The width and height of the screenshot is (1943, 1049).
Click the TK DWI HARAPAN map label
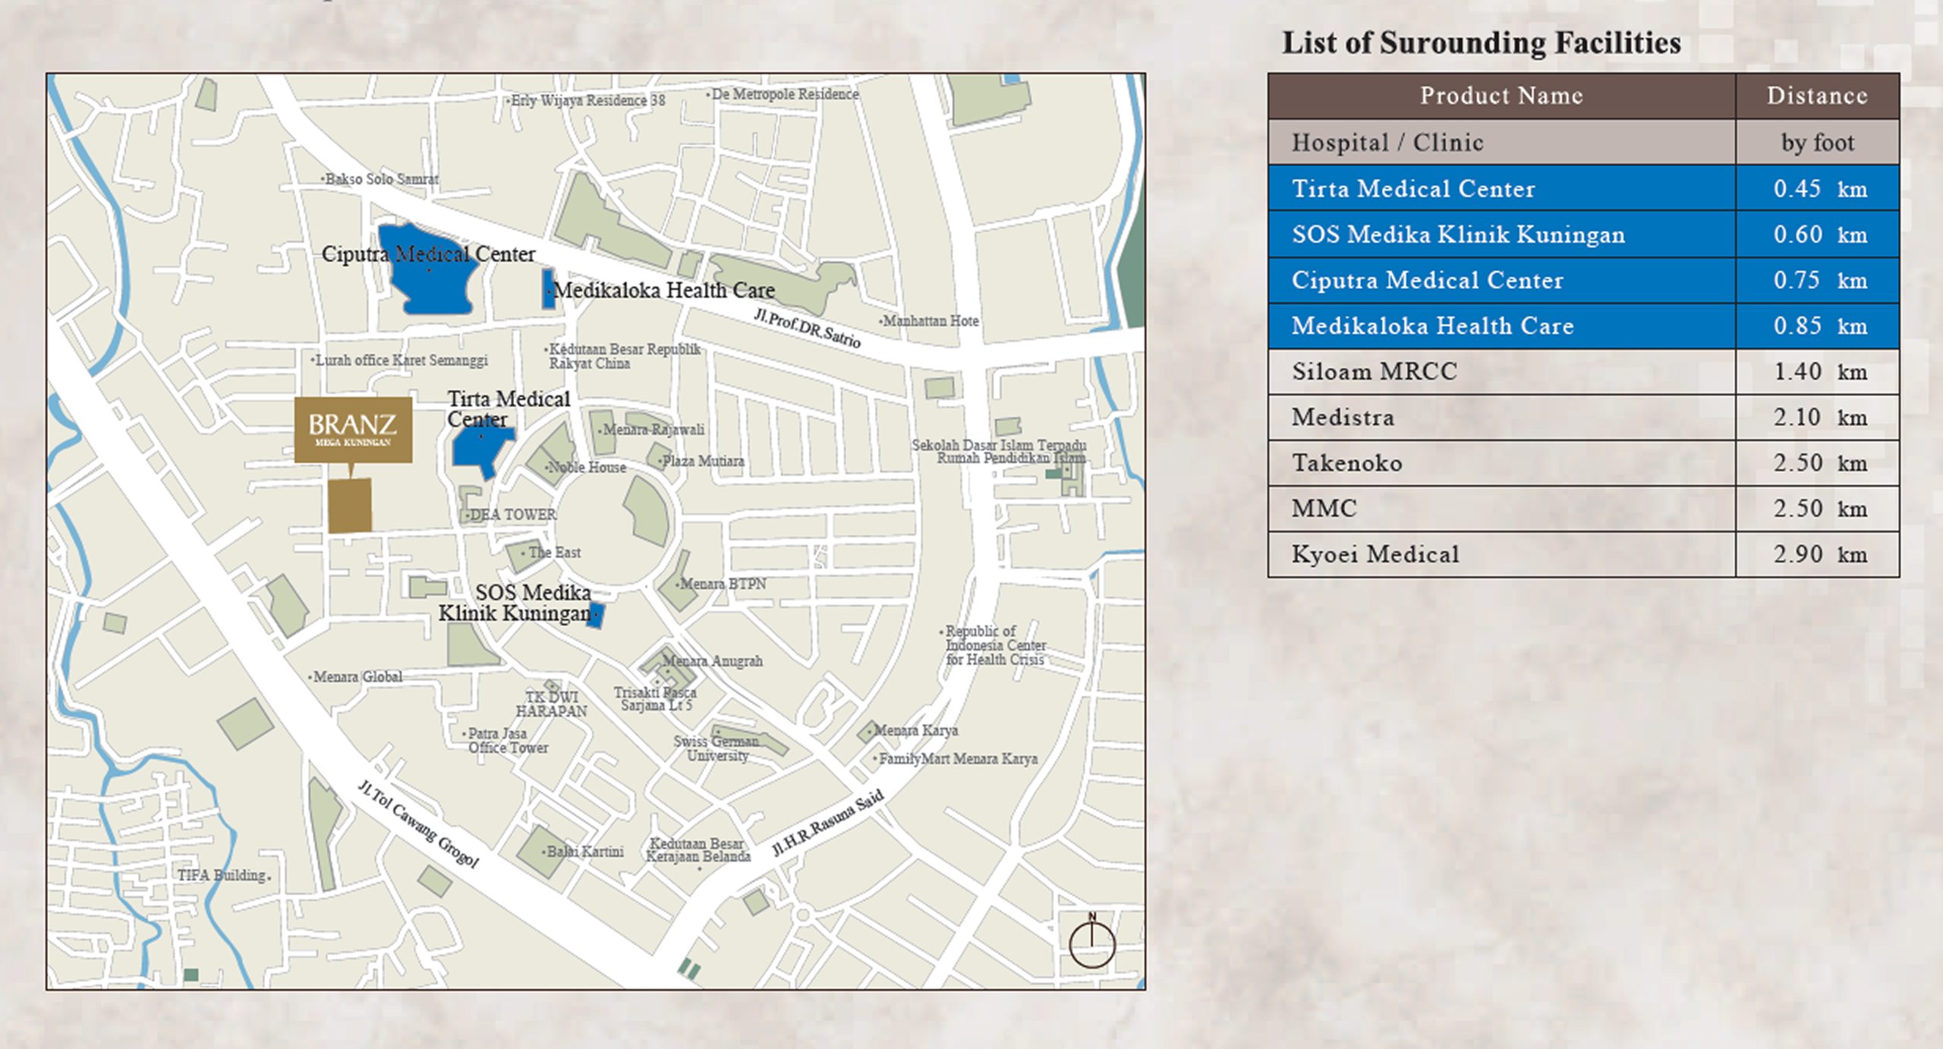point(552,704)
